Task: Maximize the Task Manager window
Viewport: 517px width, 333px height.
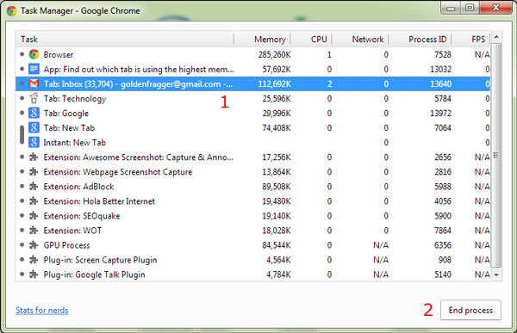Action: click(x=470, y=8)
